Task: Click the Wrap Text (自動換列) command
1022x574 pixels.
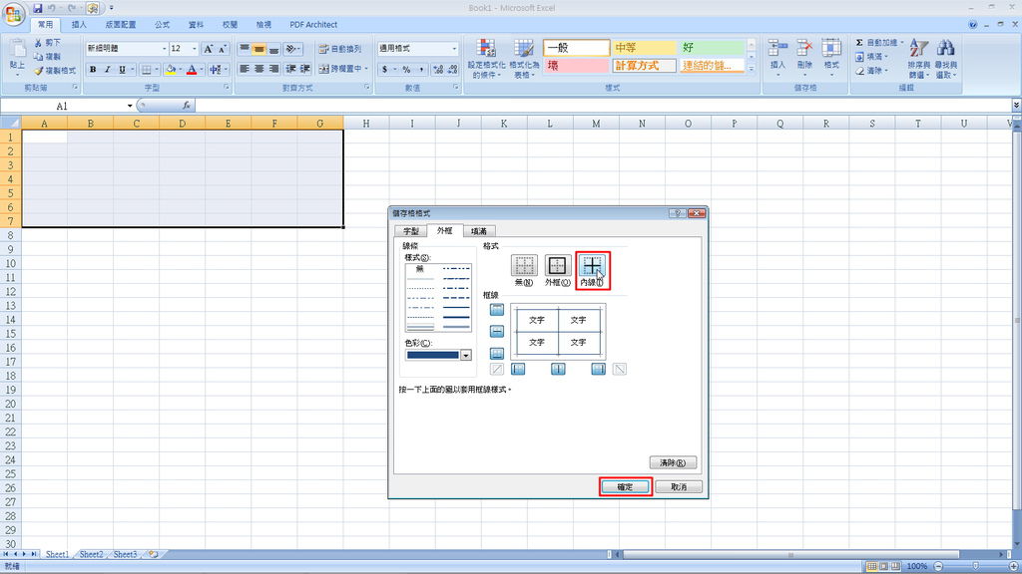Action: [340, 49]
